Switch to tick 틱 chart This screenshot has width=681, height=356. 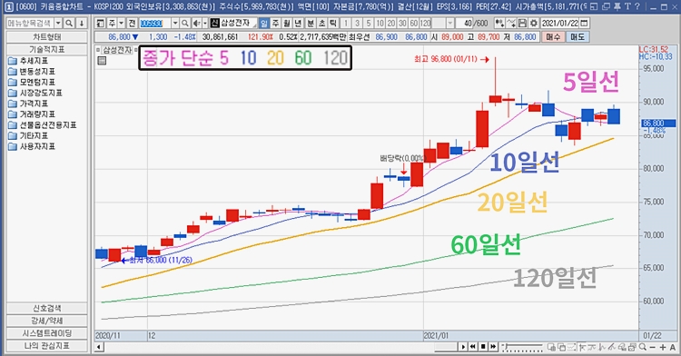point(333,23)
